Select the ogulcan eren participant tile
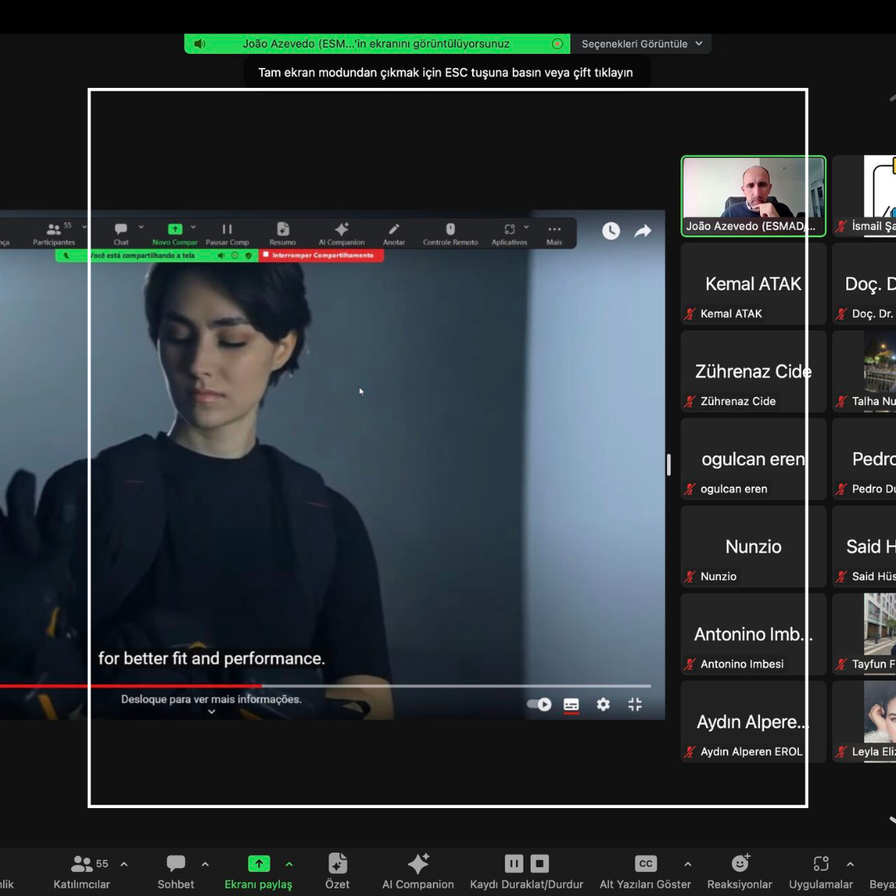This screenshot has height=896, width=896. point(753,458)
